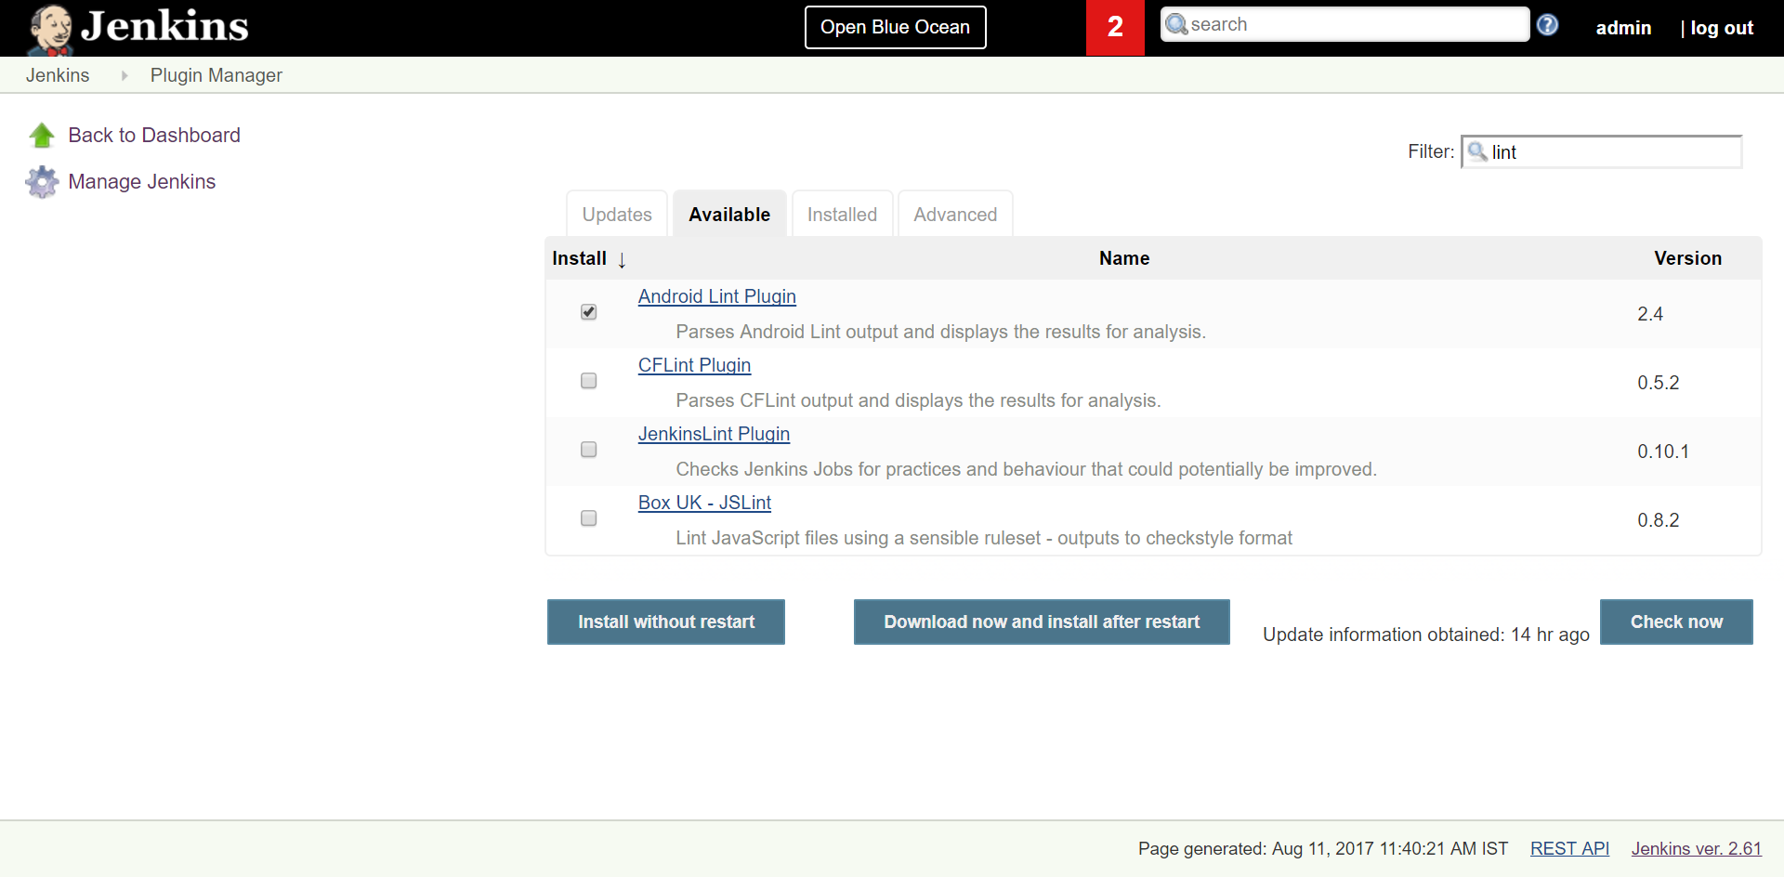This screenshot has width=1784, height=877.
Task: Click the Jenkins wordmark in the header
Action: pyautogui.click(x=164, y=26)
